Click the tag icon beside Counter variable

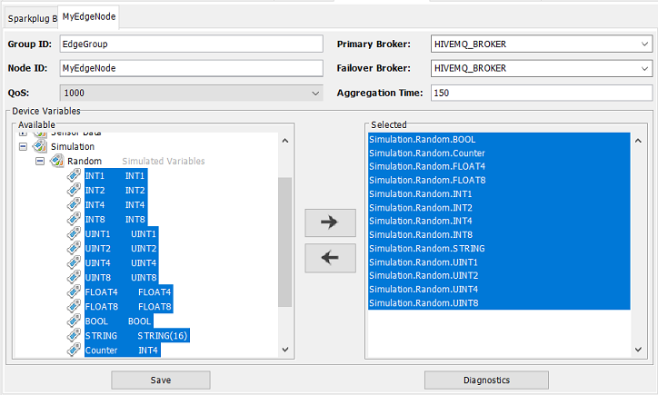pos(75,350)
